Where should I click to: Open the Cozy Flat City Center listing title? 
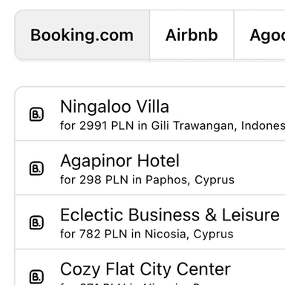coord(145,269)
